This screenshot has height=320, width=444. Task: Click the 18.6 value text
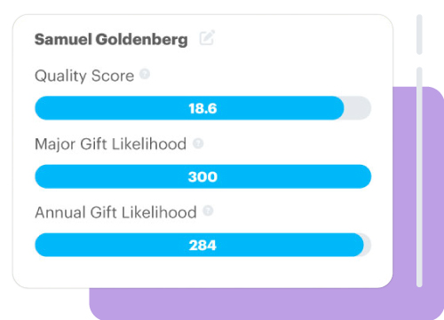coord(202,108)
